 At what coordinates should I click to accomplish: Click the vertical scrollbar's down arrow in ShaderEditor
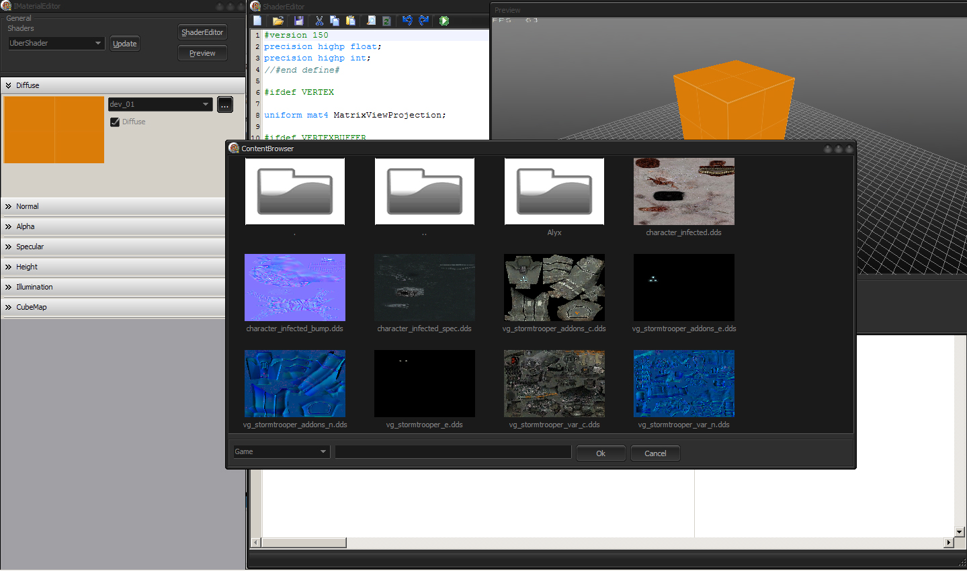click(960, 531)
